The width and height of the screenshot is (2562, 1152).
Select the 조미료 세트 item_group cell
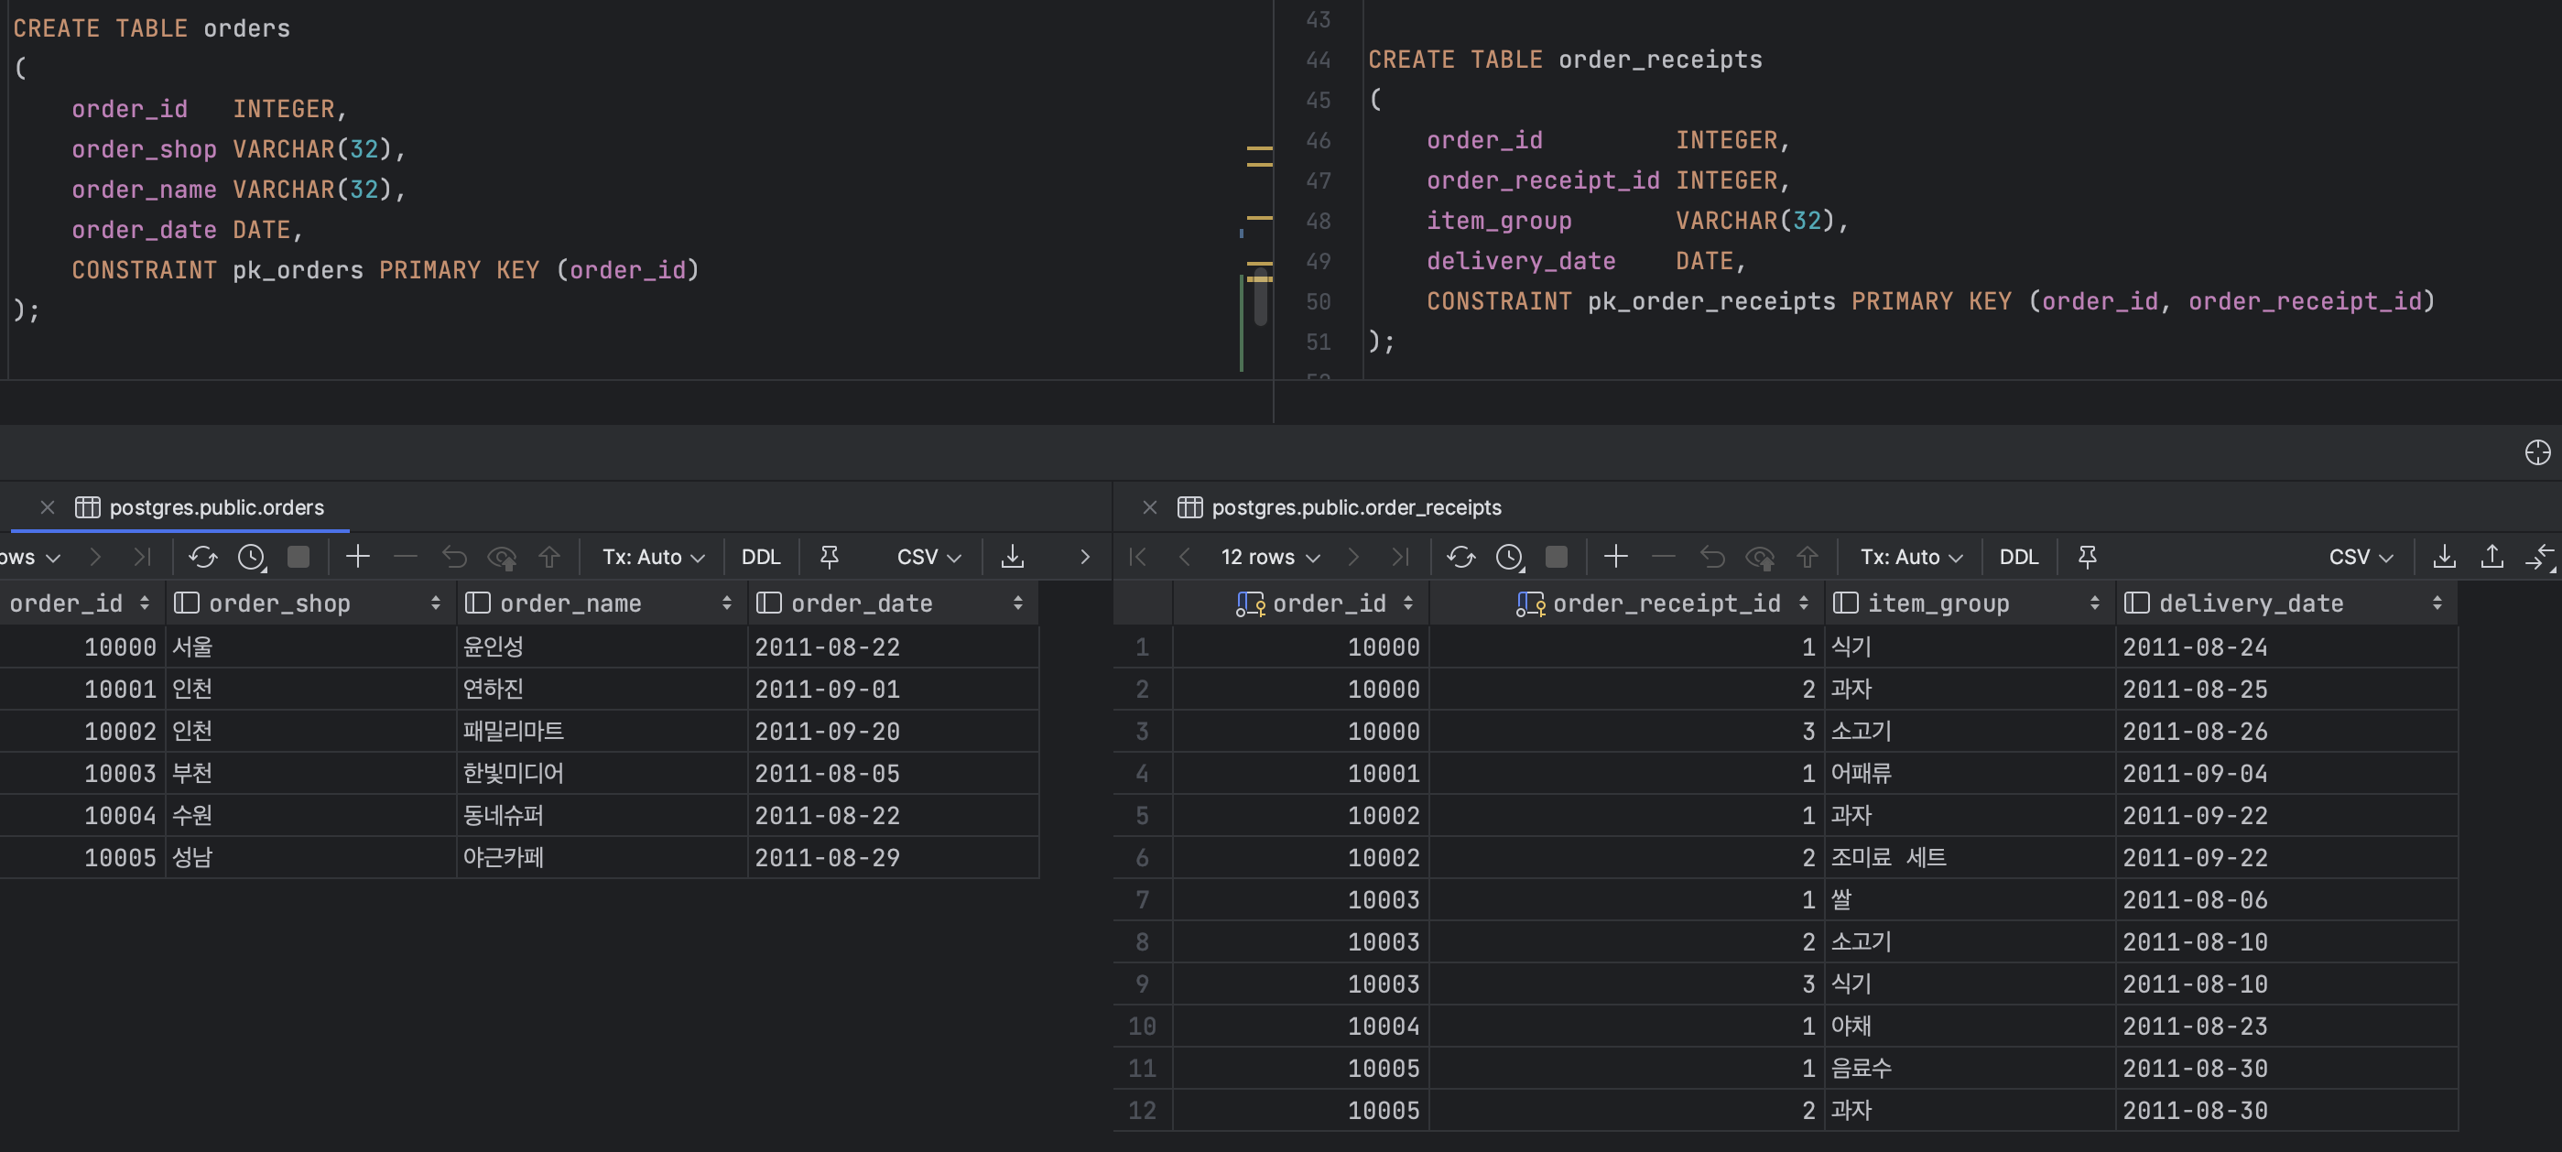click(x=1970, y=857)
